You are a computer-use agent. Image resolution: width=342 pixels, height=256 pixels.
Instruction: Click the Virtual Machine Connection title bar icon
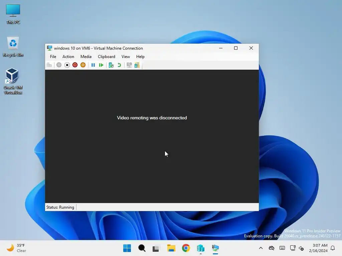(x=49, y=48)
